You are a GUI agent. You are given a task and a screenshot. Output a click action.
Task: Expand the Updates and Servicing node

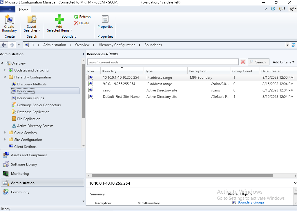click(5, 70)
